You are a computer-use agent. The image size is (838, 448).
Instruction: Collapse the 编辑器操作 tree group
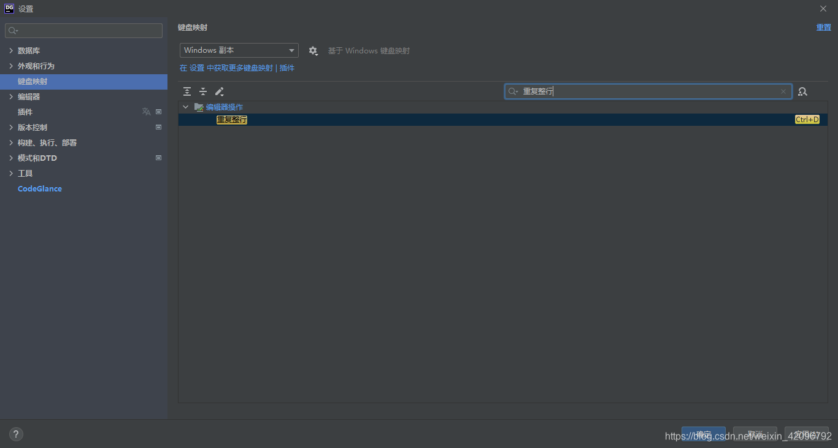[185, 107]
